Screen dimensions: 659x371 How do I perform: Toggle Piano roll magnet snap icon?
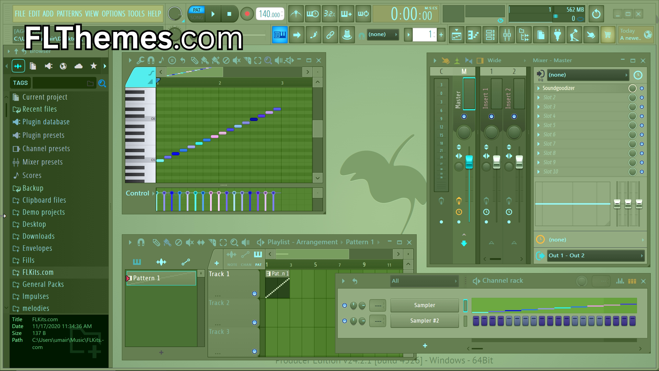151,60
